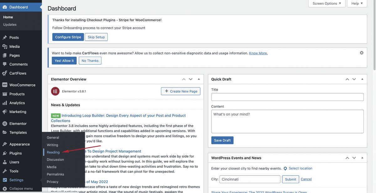Move WordPress Events and News panel down
The image size is (376, 193).
pyautogui.click(x=354, y=158)
